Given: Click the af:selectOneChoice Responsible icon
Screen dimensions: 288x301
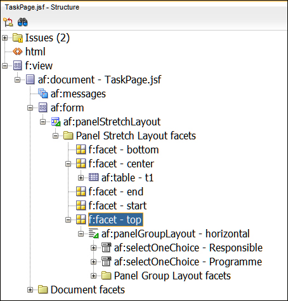Looking at the screenshot, I should (106, 248).
